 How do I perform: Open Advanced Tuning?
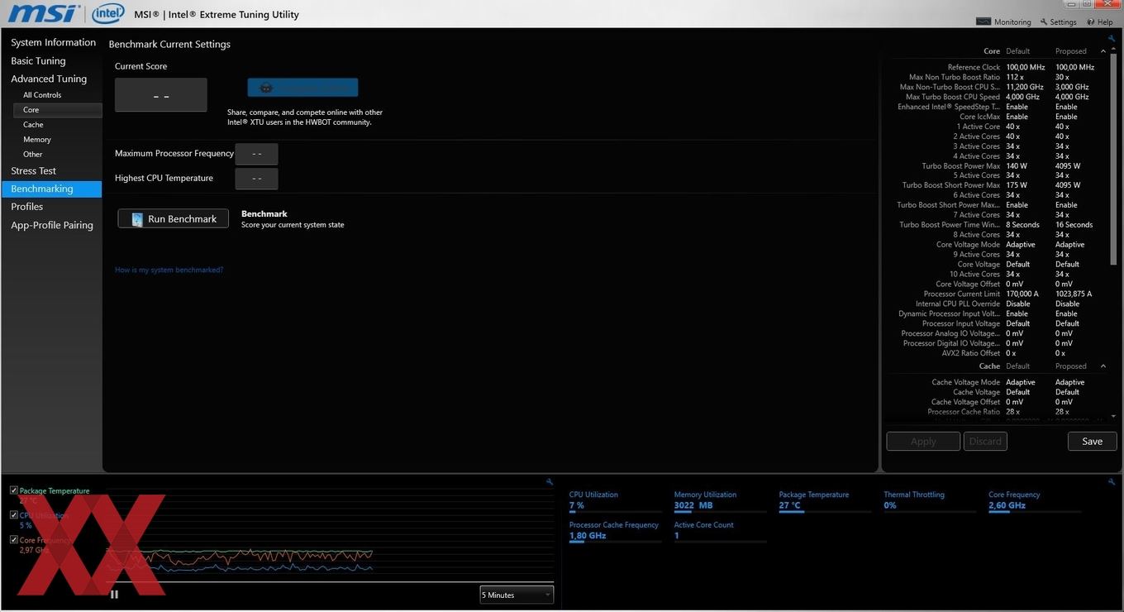click(x=49, y=79)
